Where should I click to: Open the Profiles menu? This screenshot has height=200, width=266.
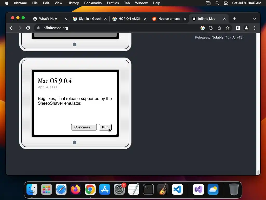[x=113, y=3]
